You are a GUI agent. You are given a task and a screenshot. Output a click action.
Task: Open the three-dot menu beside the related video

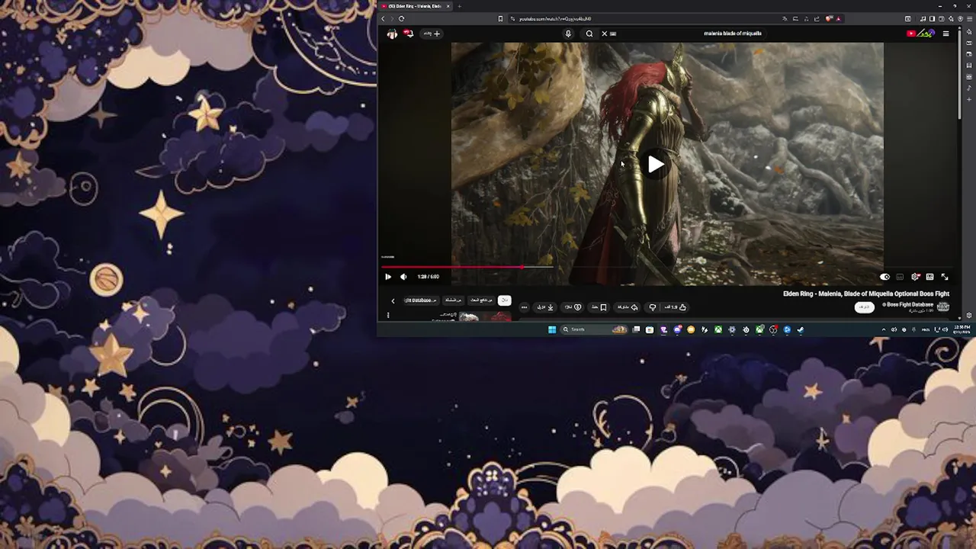click(388, 315)
